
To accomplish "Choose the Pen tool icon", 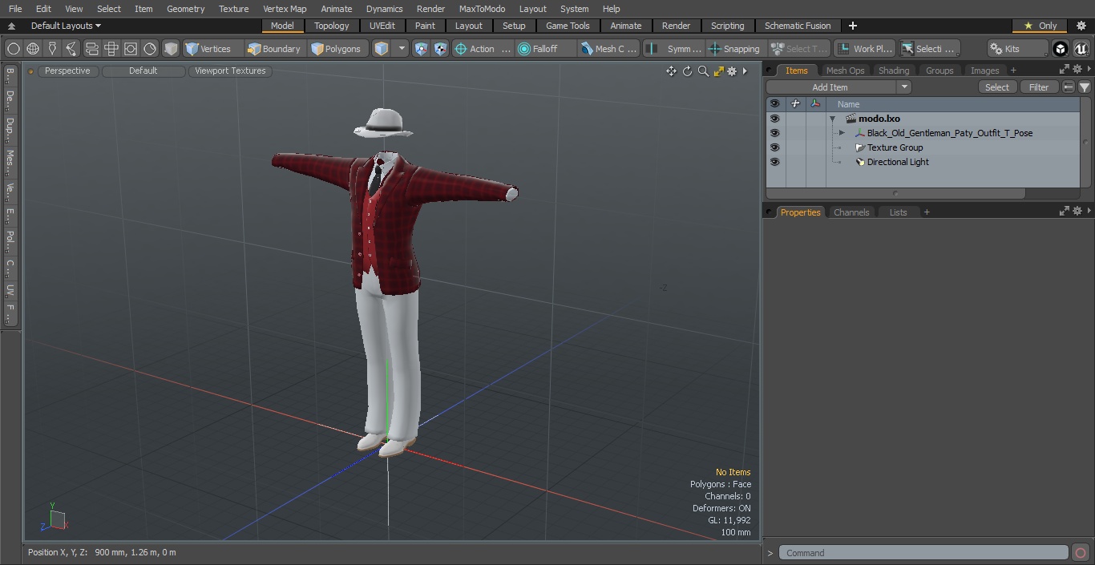I will (52, 49).
